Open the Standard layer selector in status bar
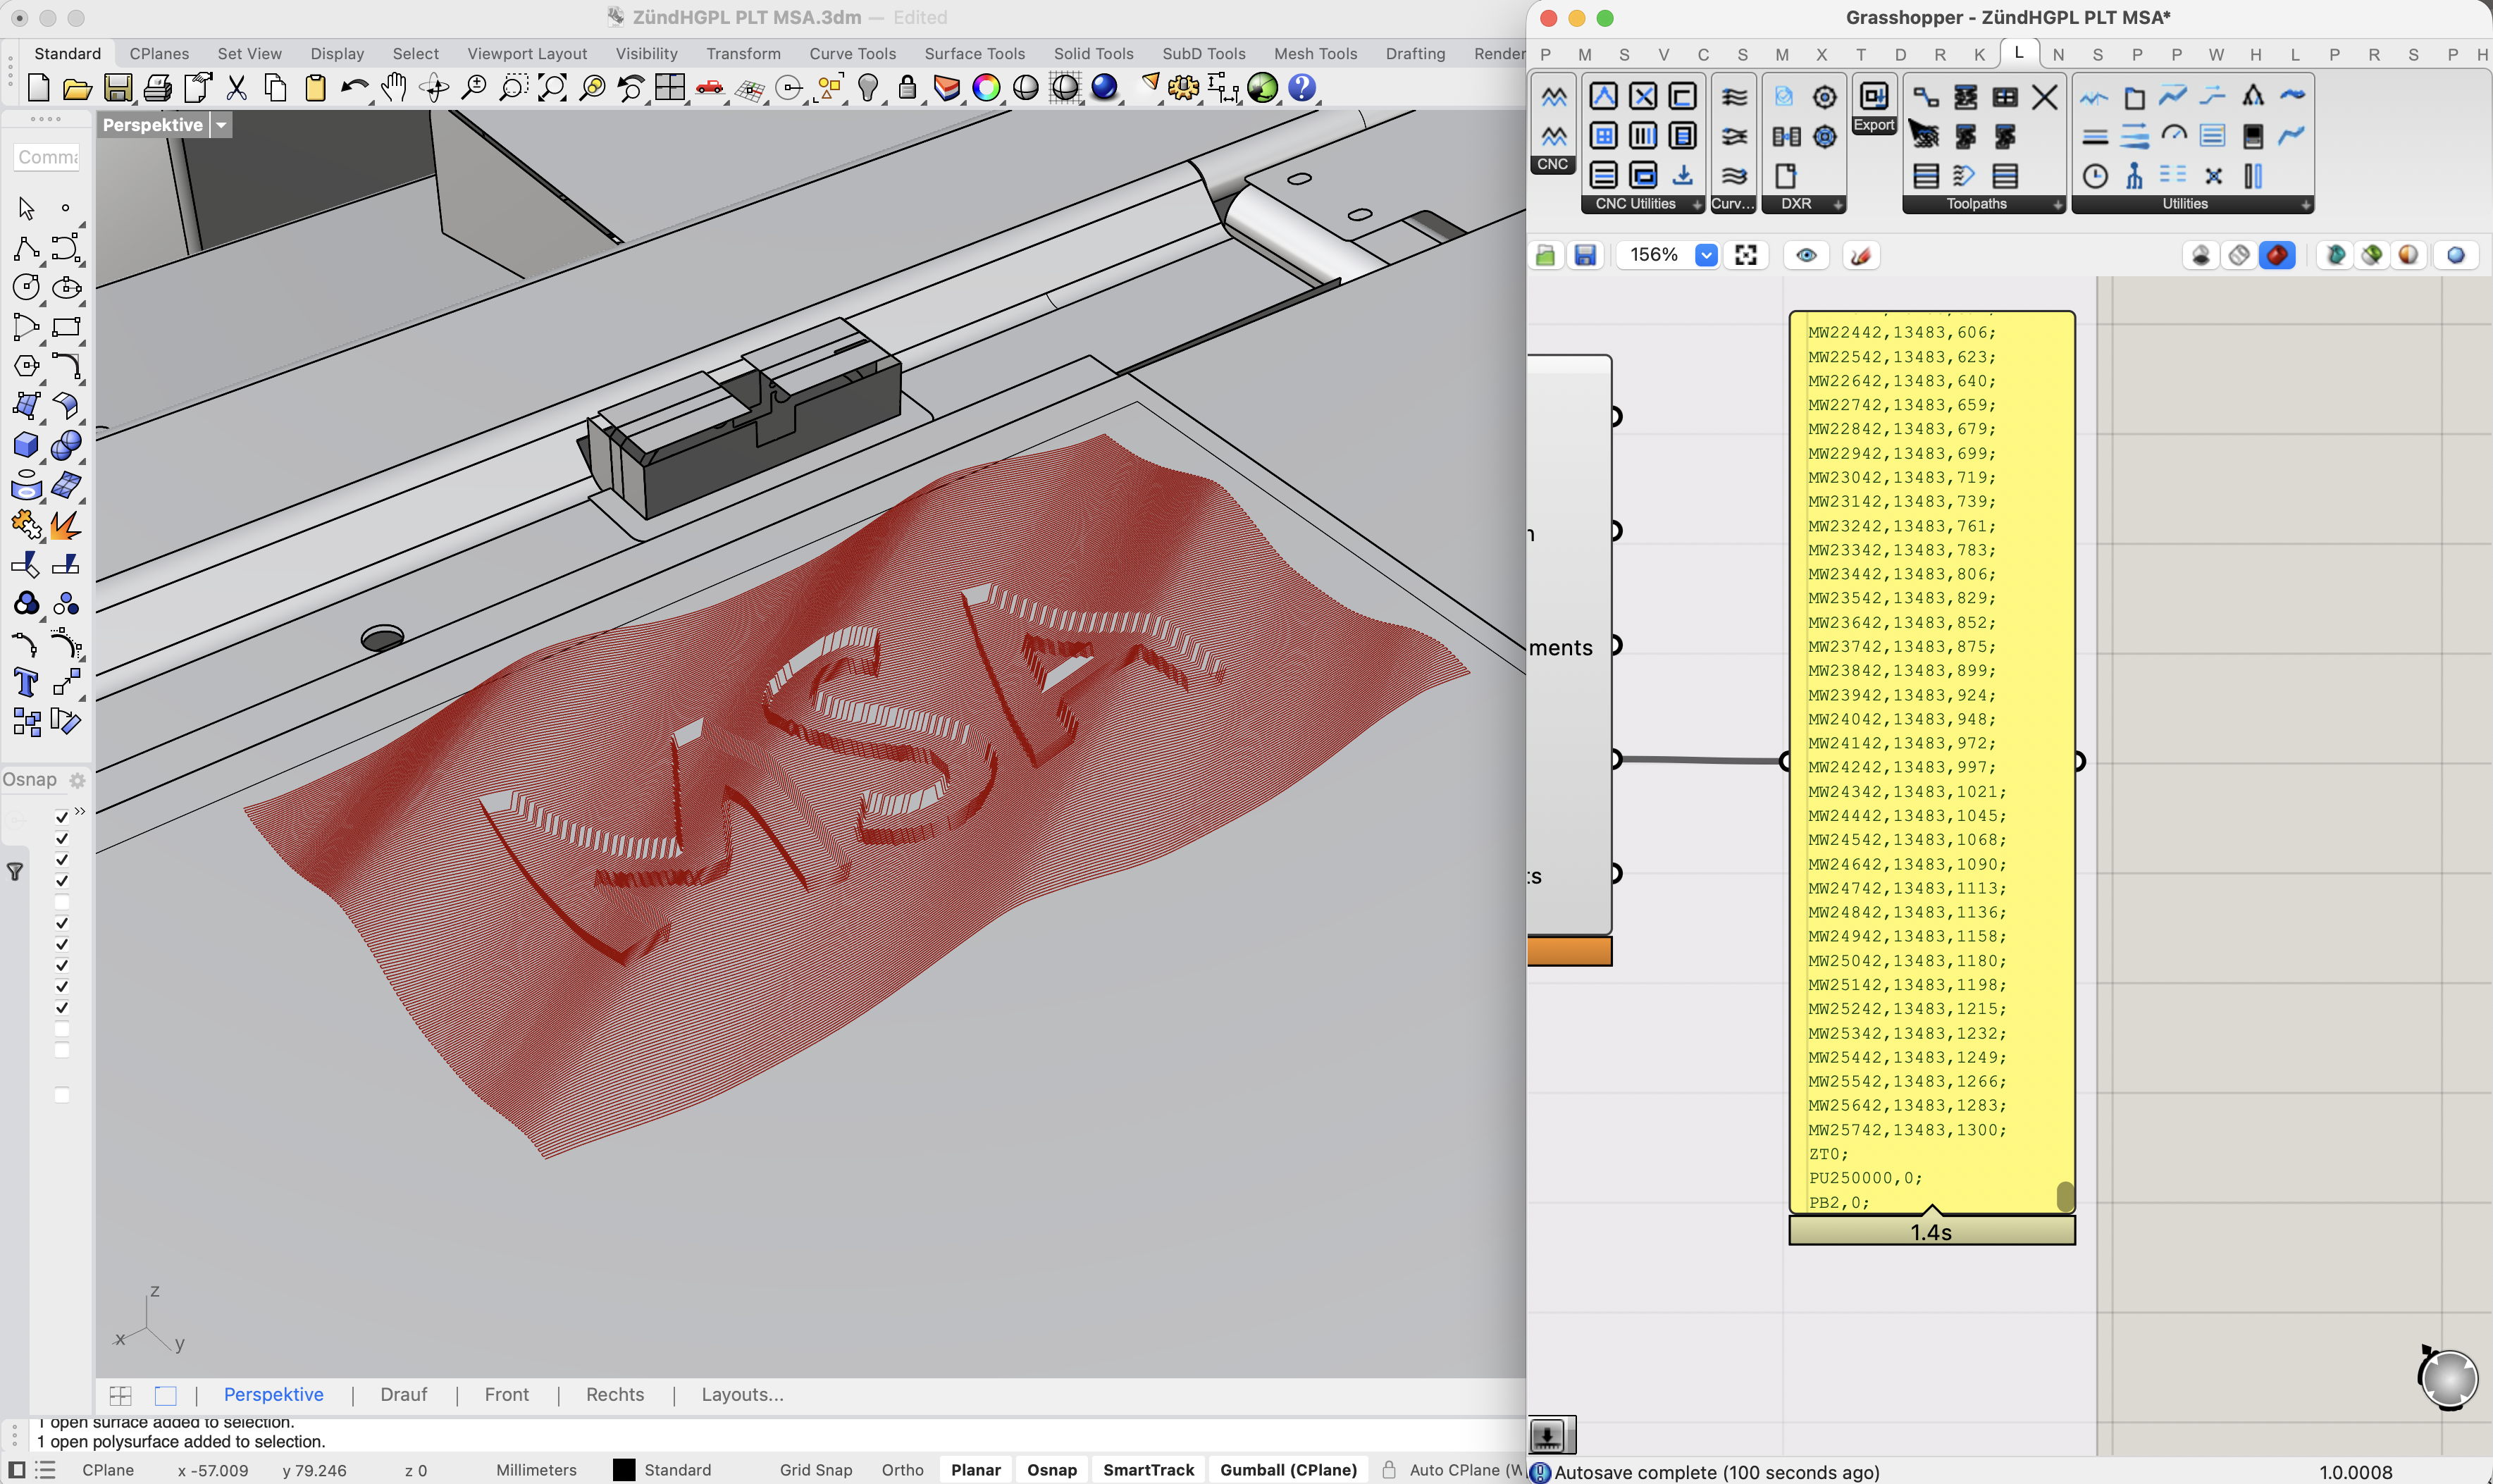Viewport: 2493px width, 1484px height. coord(677,1469)
